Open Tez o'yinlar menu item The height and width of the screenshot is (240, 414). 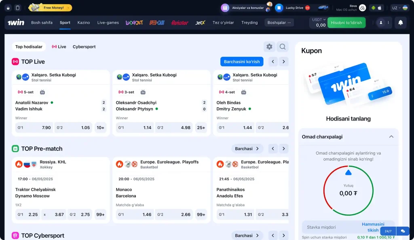point(223,23)
